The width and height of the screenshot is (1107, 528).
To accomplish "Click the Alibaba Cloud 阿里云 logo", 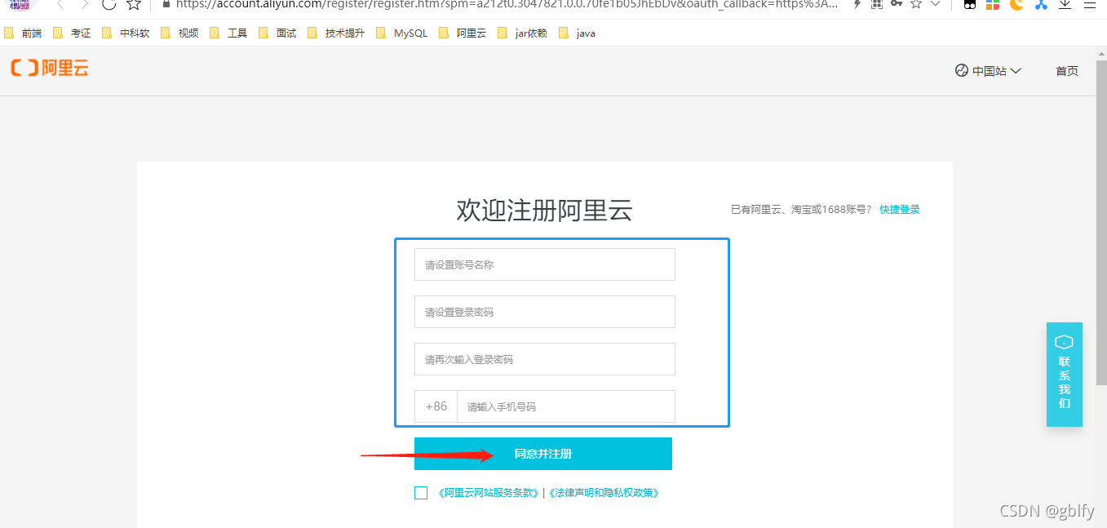I will 49,69.
